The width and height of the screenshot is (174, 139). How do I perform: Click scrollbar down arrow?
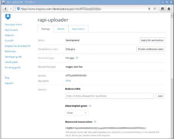coord(172,137)
